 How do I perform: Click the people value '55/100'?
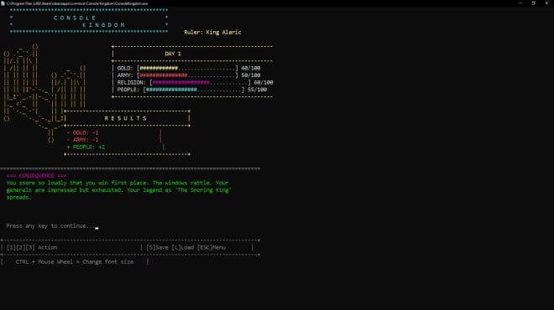(x=257, y=90)
